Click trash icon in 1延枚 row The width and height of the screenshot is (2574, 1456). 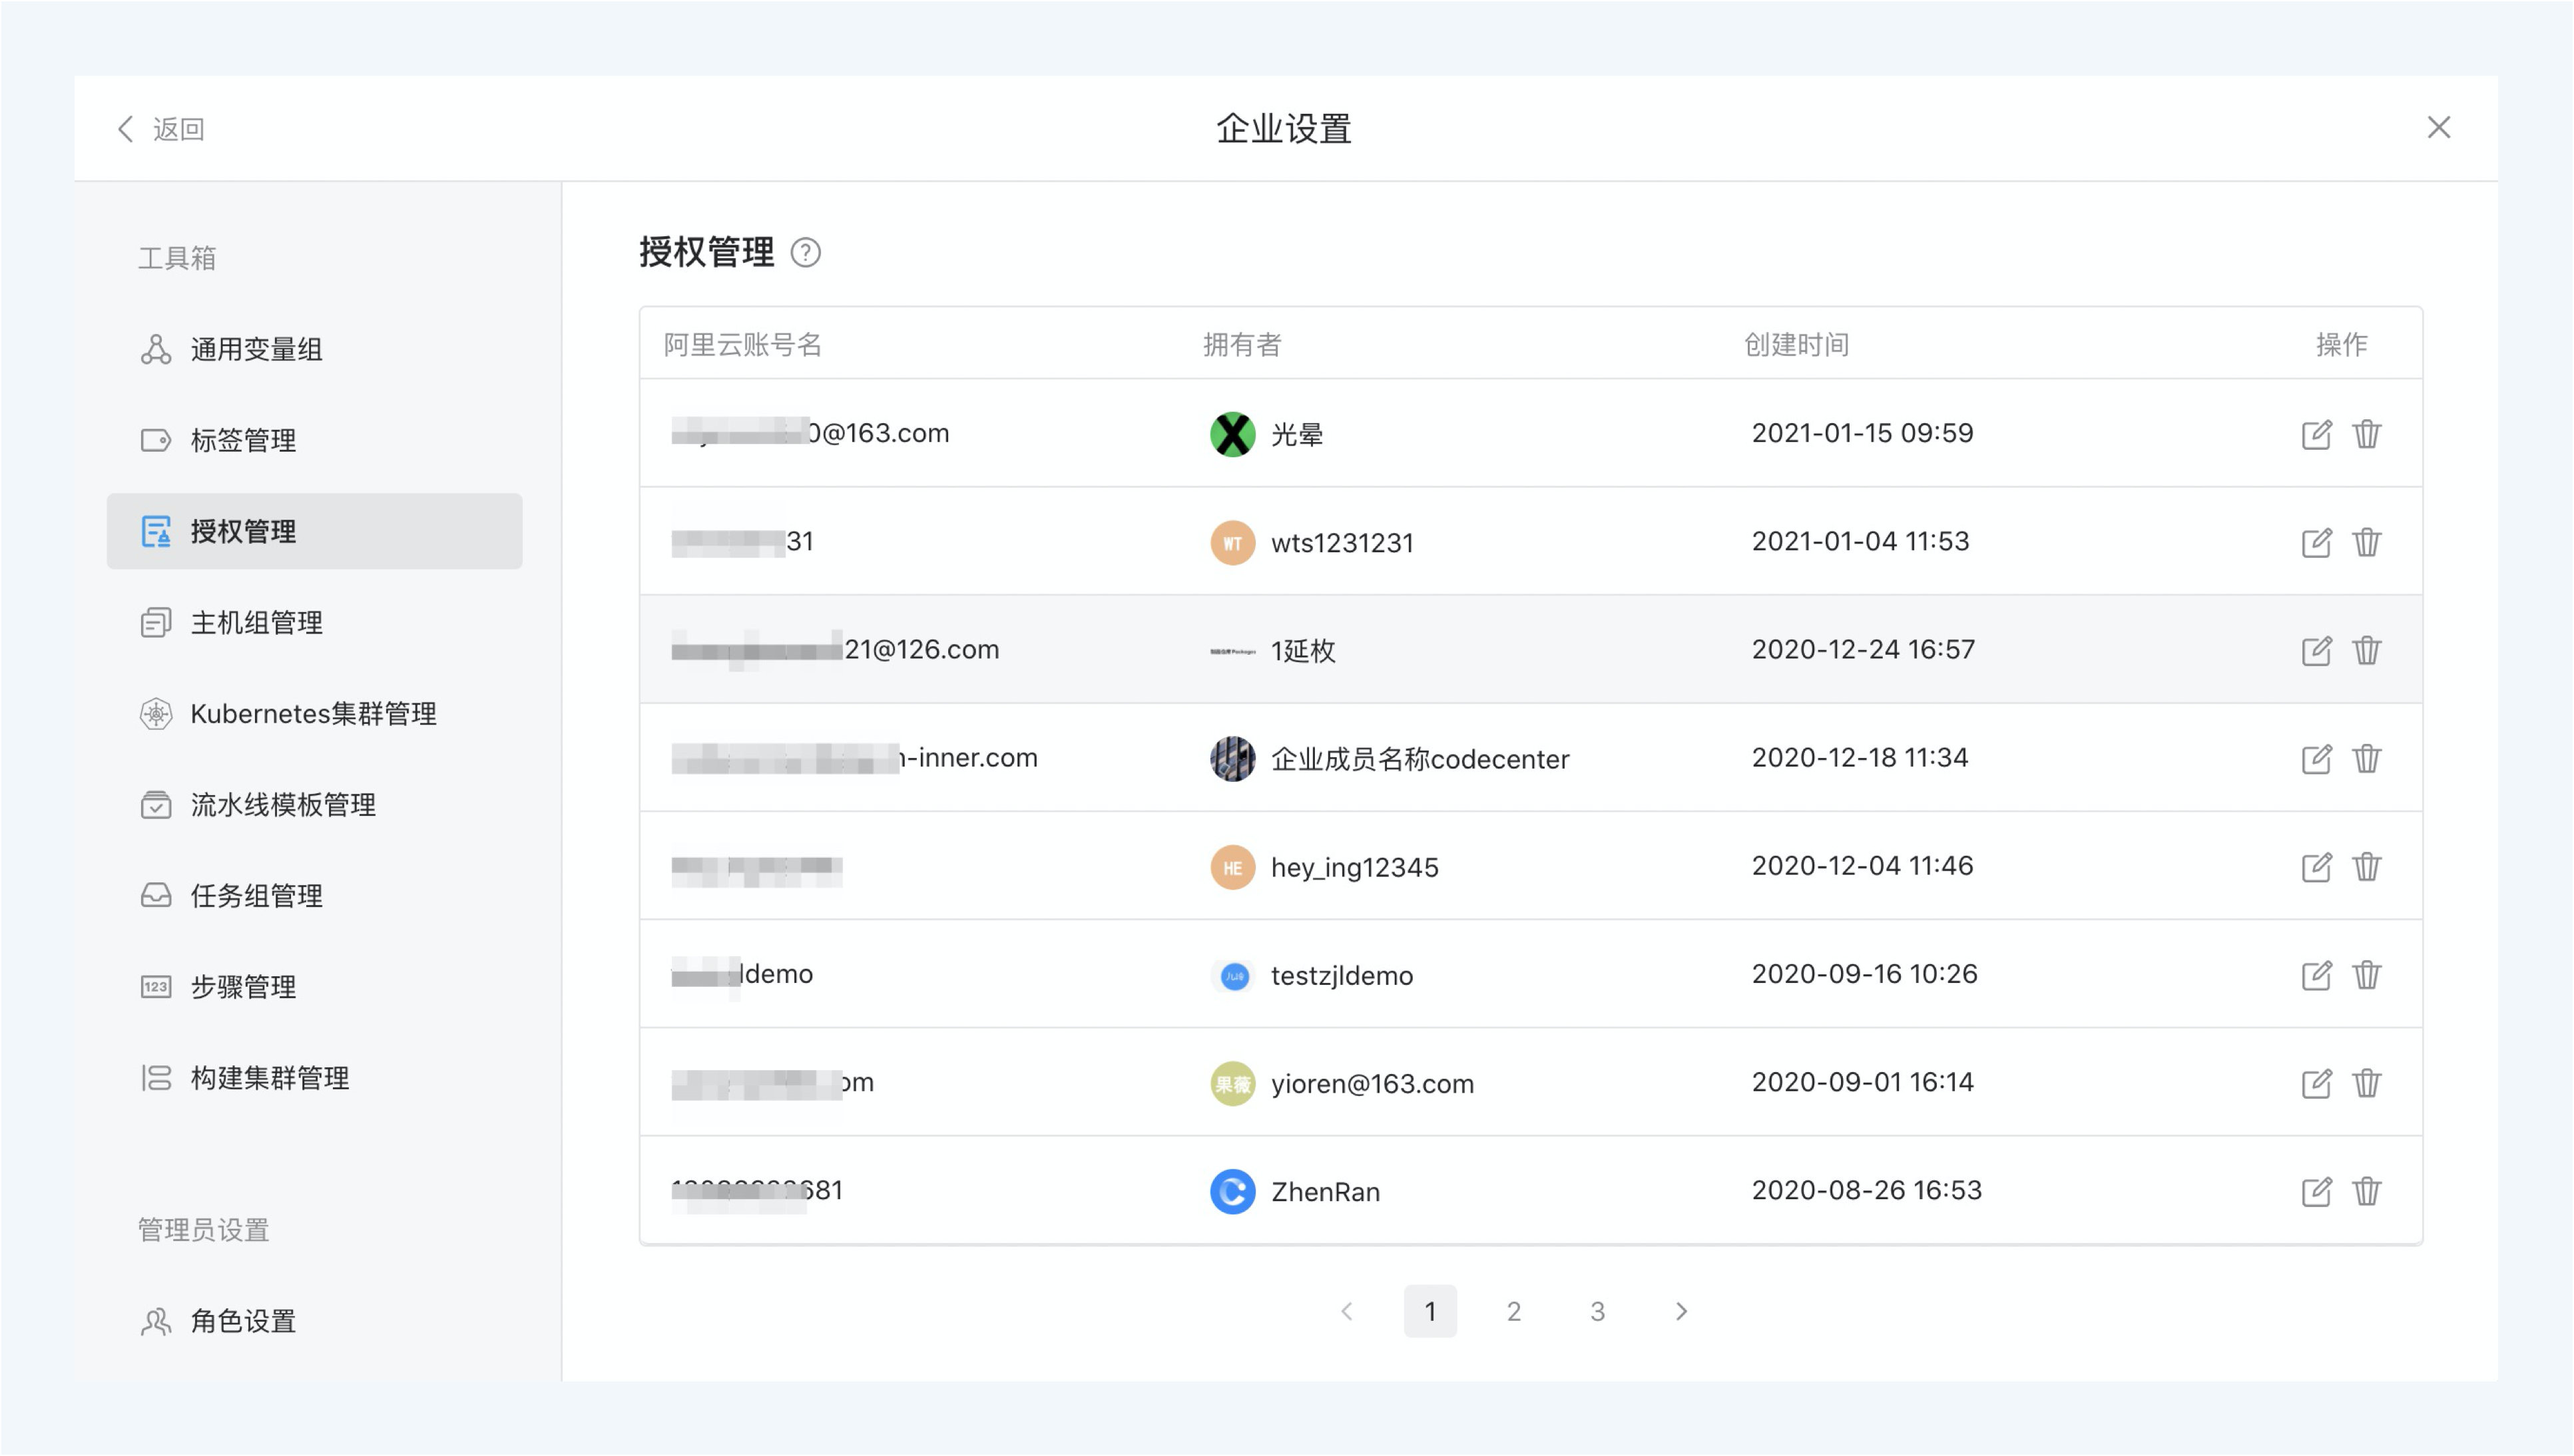2367,650
